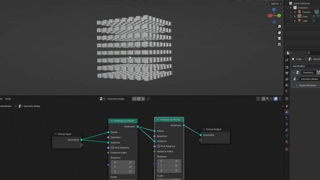Open the Modifiers wrench properties tab
320x180 pixels.
pos(286,112)
